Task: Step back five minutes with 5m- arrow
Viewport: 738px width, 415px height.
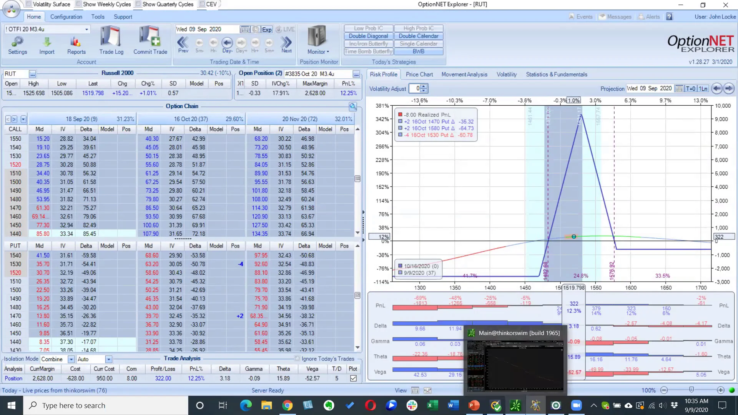Action: point(199,45)
